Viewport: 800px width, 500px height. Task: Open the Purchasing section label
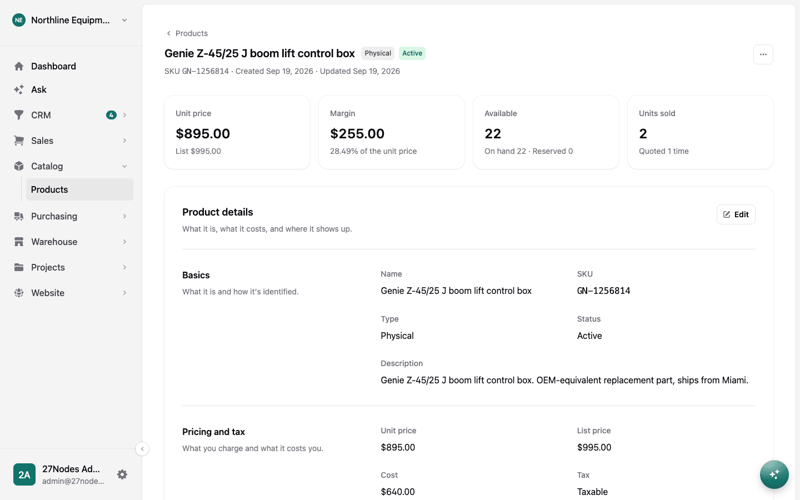[x=54, y=216]
